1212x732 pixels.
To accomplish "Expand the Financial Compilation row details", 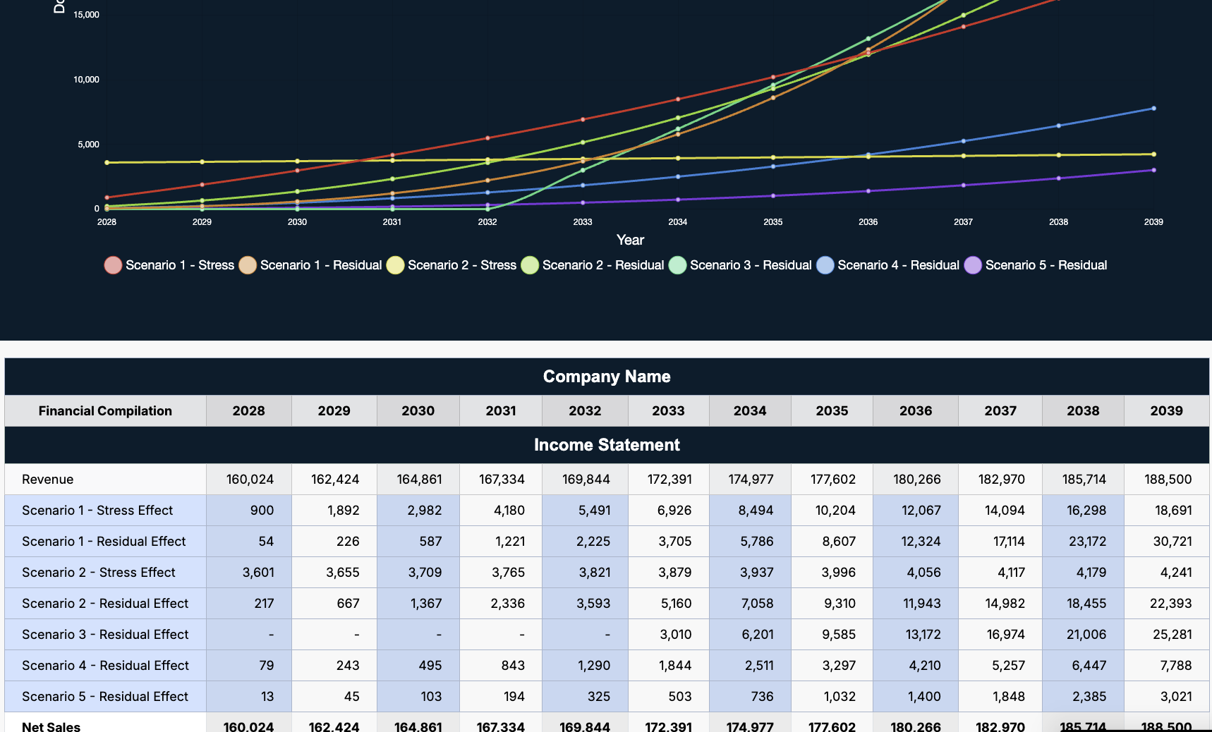I will pyautogui.click(x=104, y=410).
